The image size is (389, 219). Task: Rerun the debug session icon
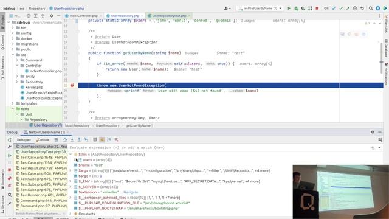(10, 140)
